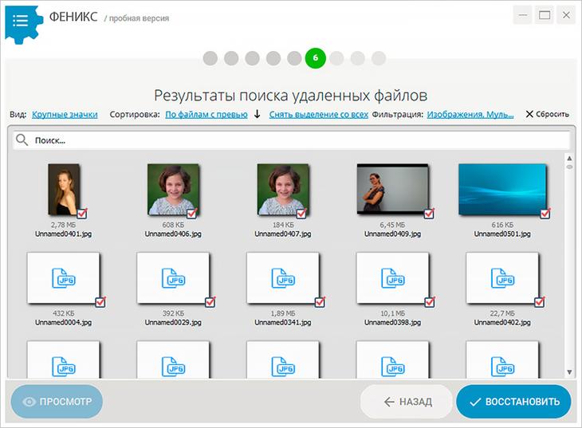This screenshot has height=428, width=582.
Task: Open sorting 'По файлам с превью' dropdown
Action: click(206, 114)
